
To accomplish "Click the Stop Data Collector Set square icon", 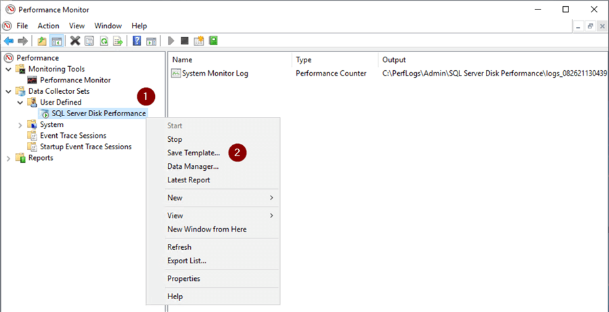I will pos(185,41).
